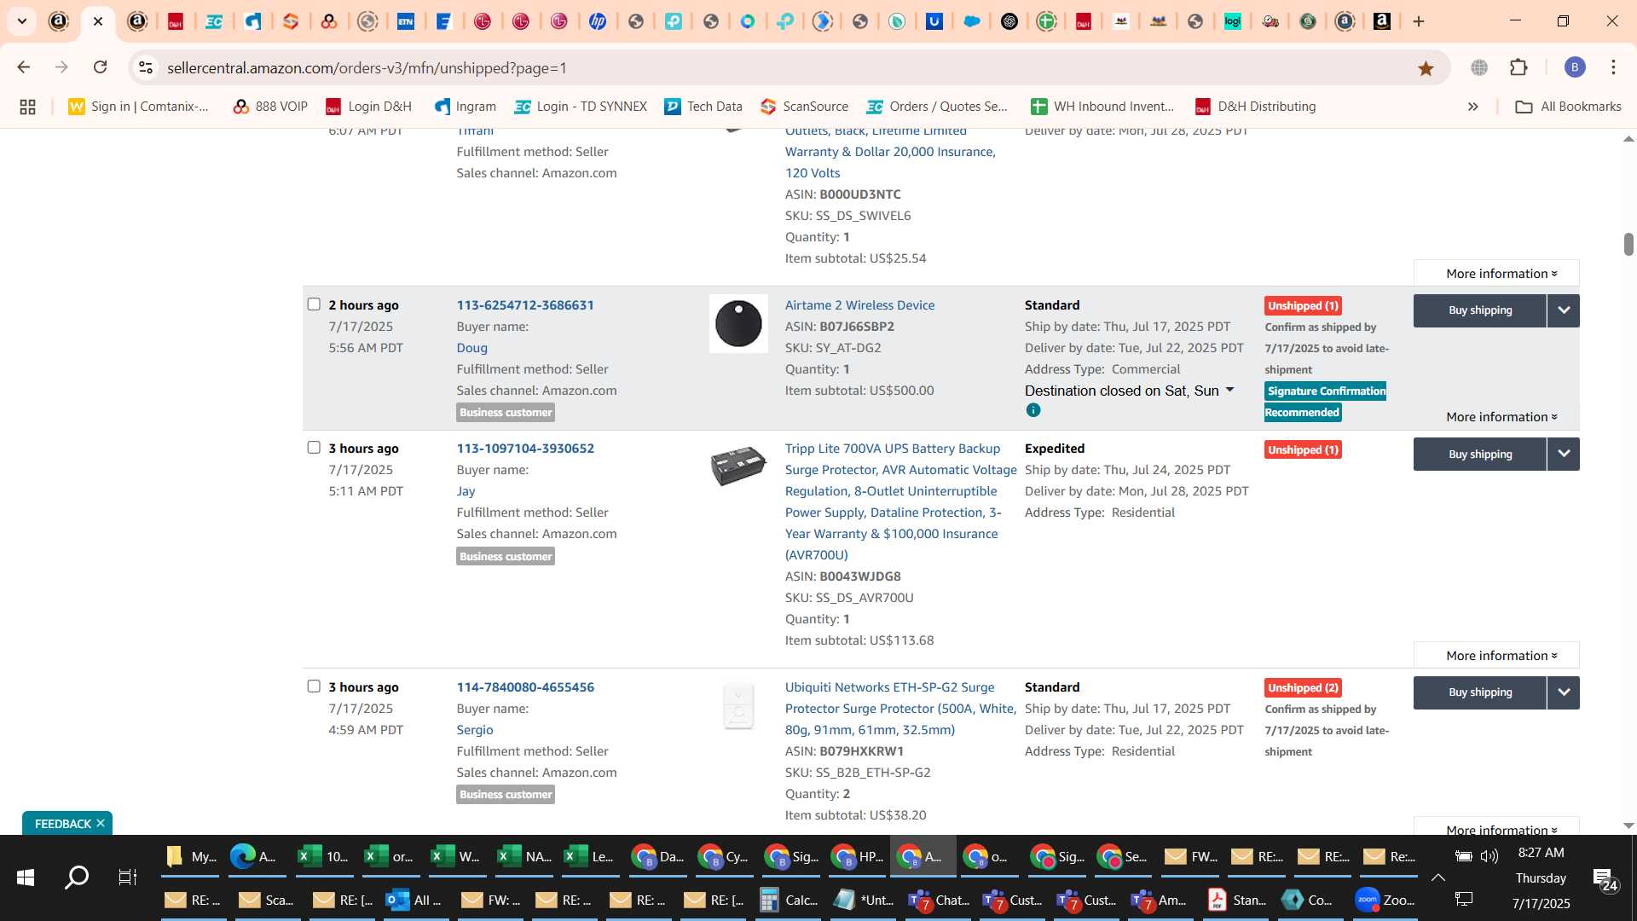This screenshot has height=921, width=1637.
Task: View site information icon in address bar
Action: click(x=146, y=67)
